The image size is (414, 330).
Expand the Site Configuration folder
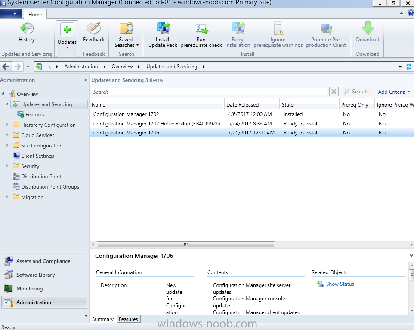(x=7, y=145)
